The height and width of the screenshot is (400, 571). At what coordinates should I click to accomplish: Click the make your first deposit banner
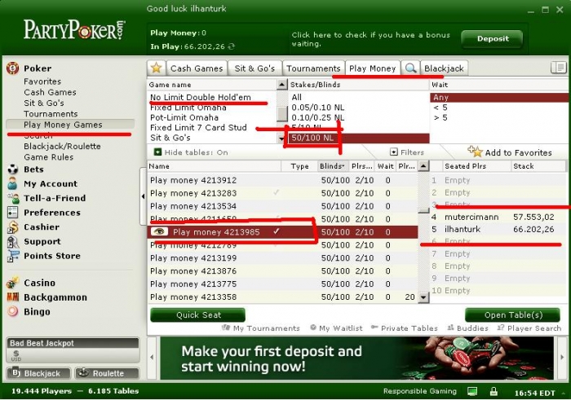click(x=357, y=358)
